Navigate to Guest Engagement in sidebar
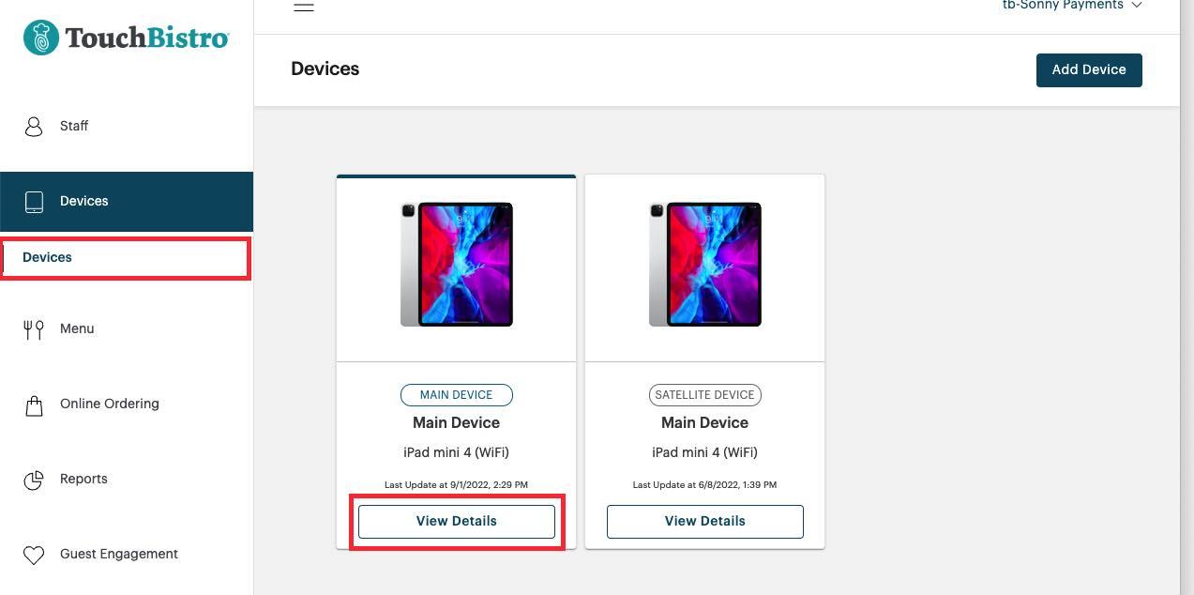This screenshot has width=1194, height=595. pyautogui.click(x=119, y=554)
